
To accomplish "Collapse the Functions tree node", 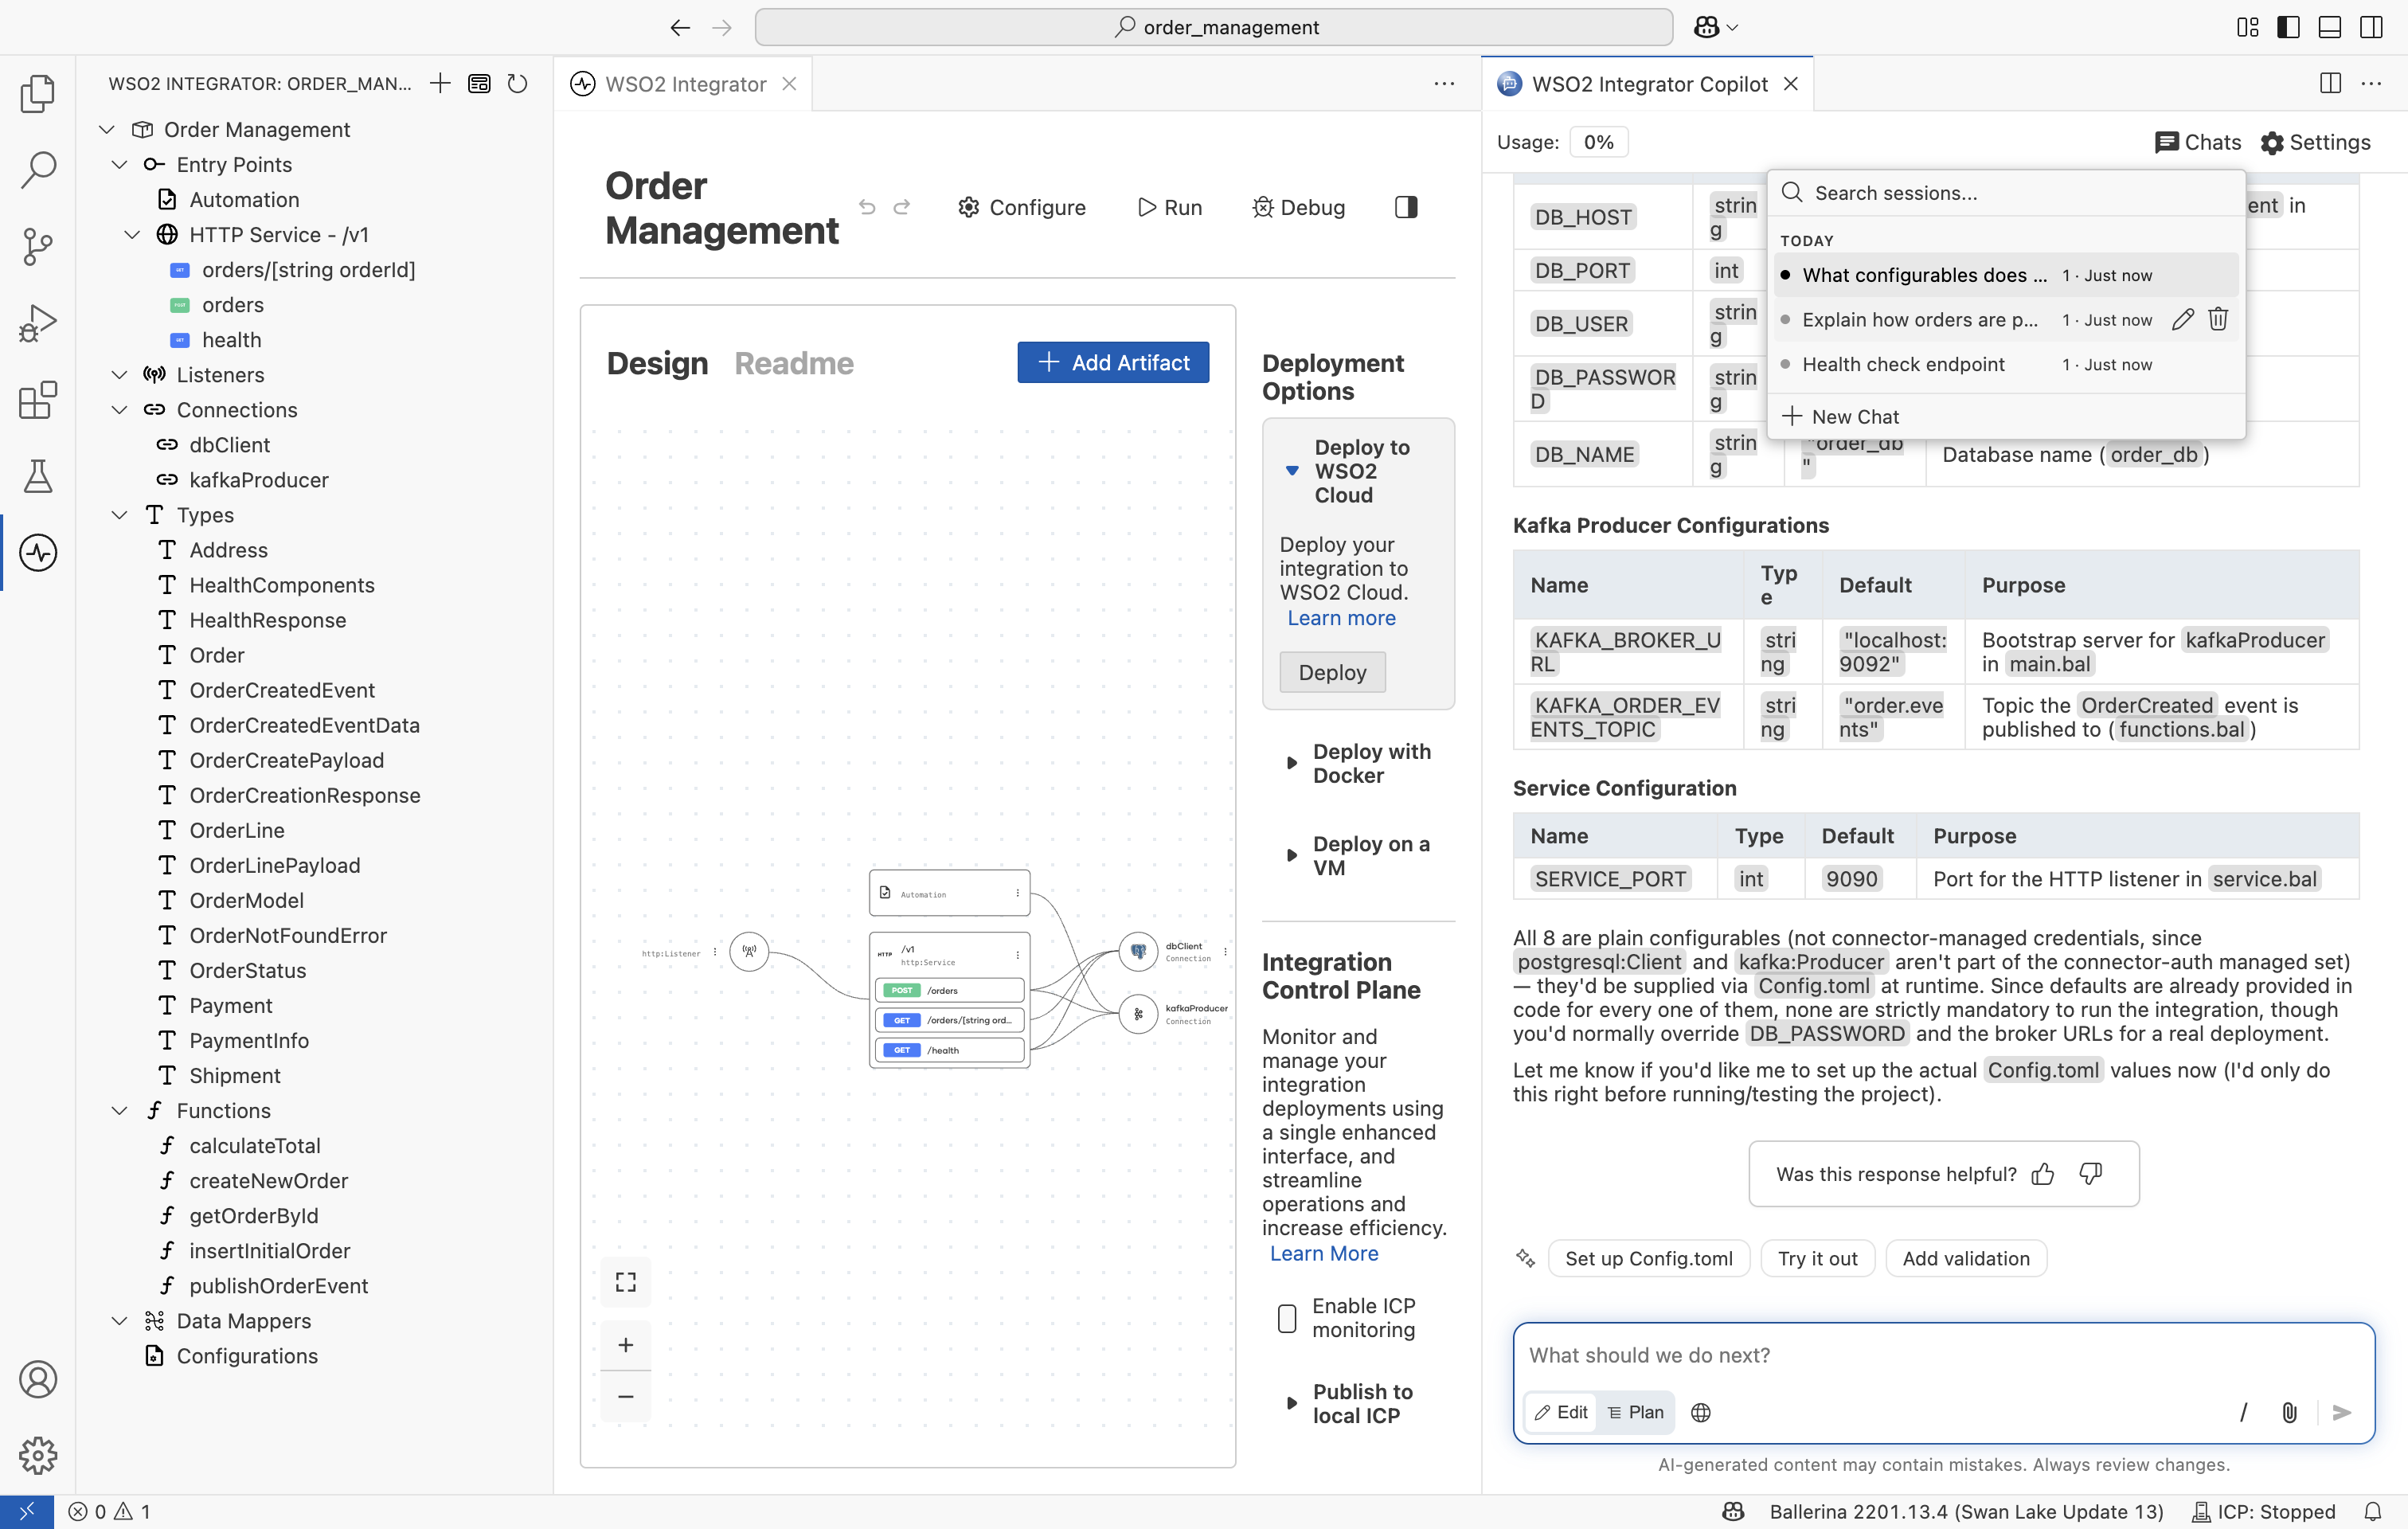I will pos(119,1111).
